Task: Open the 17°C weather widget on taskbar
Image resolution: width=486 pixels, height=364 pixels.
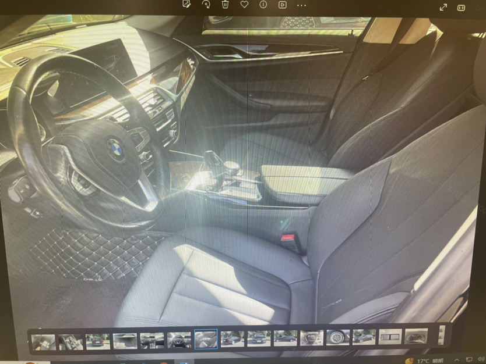Action: tap(425, 361)
